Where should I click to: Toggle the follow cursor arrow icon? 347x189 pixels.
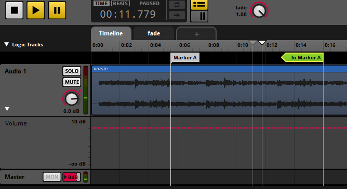177,15
